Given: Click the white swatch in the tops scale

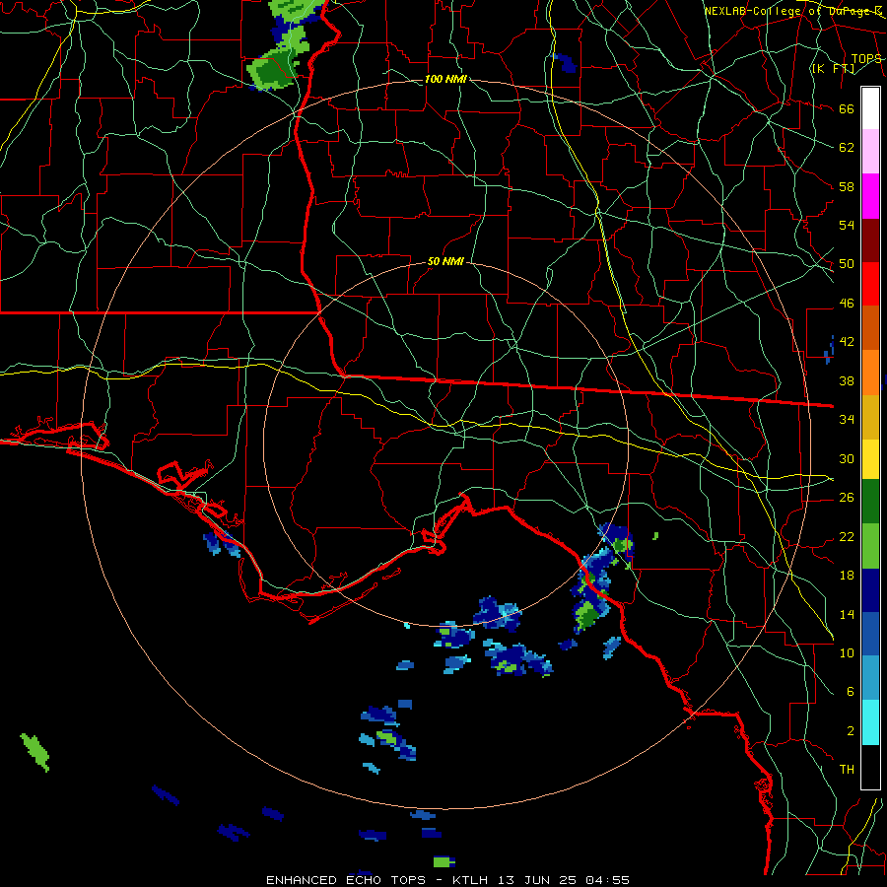Looking at the screenshot, I should (870, 108).
